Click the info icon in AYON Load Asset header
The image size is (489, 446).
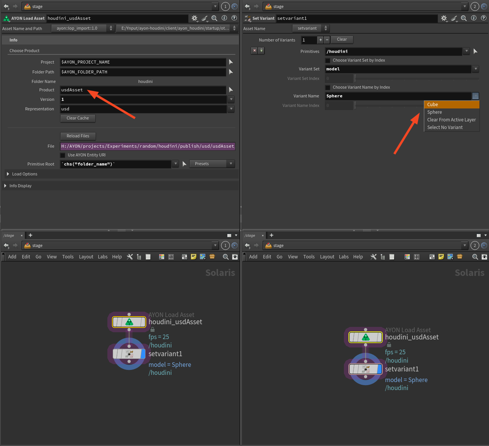point(224,18)
